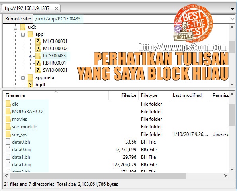
Task: Select the dlc folder name
Action: coord(15,104)
